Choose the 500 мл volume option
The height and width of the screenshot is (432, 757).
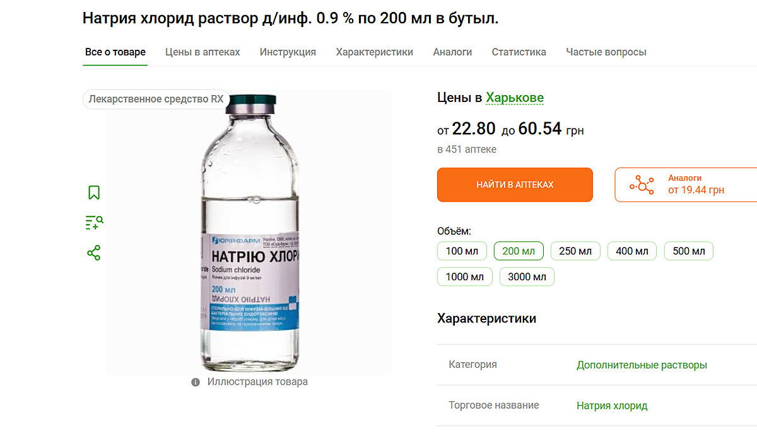click(x=689, y=251)
